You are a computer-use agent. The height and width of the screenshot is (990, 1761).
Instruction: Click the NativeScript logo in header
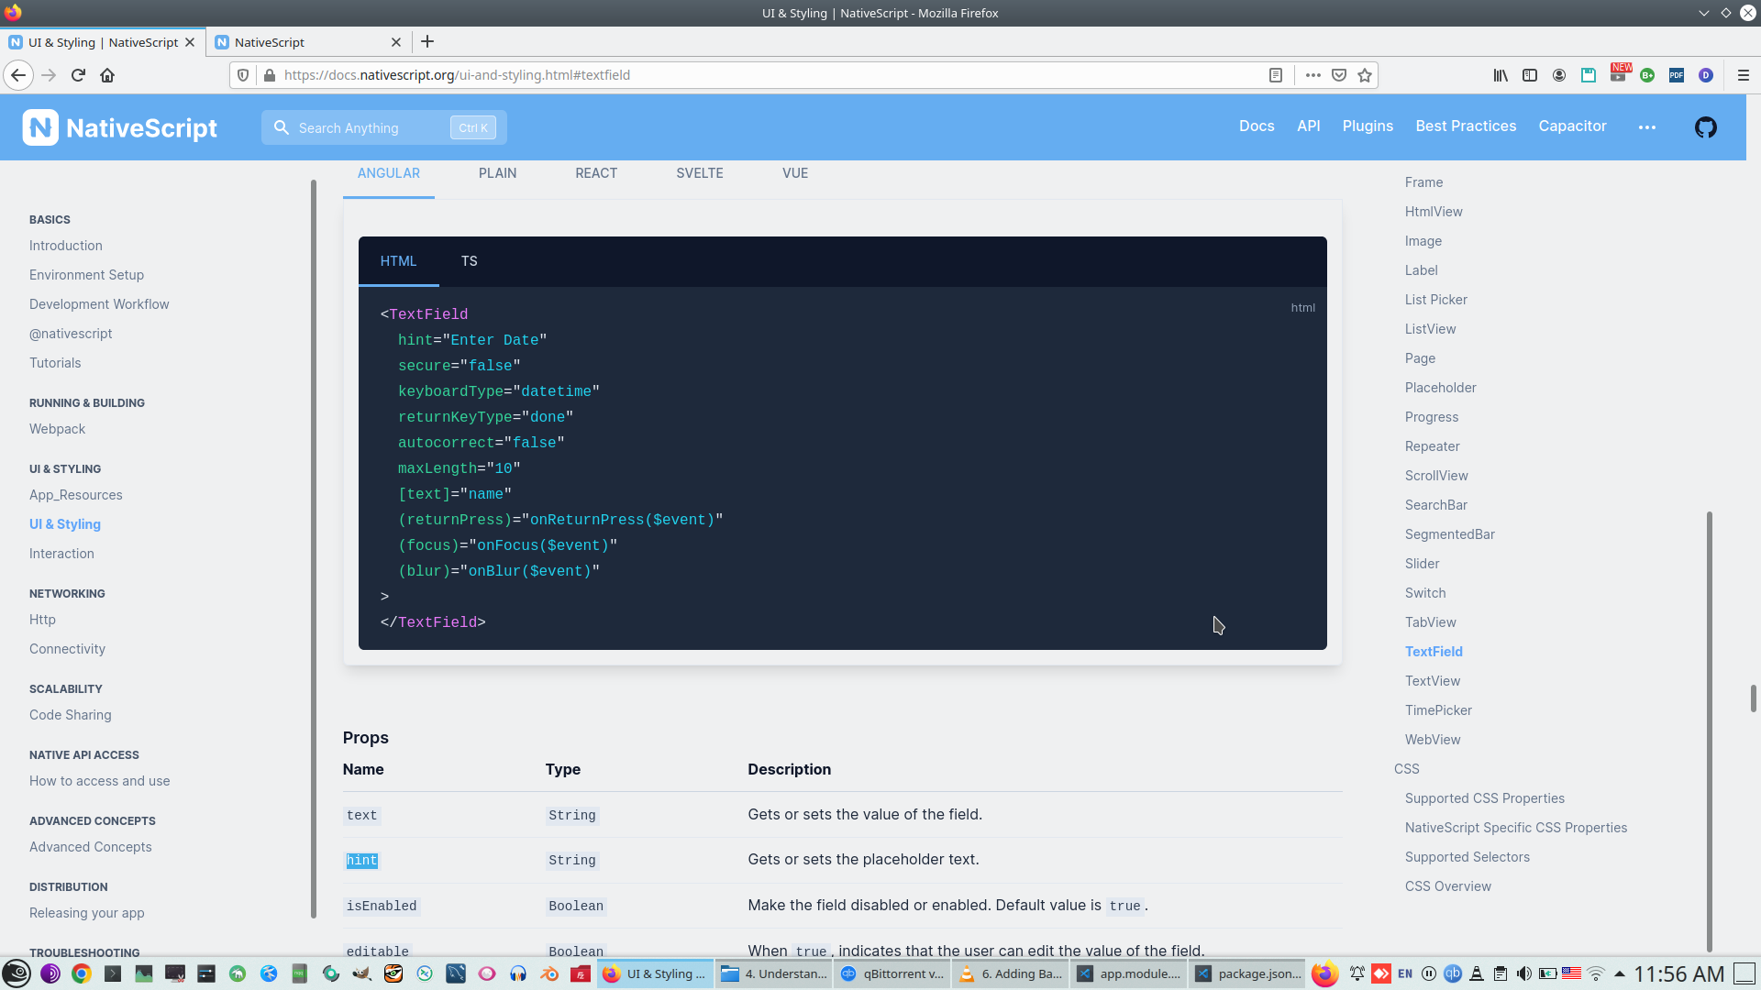tap(120, 127)
